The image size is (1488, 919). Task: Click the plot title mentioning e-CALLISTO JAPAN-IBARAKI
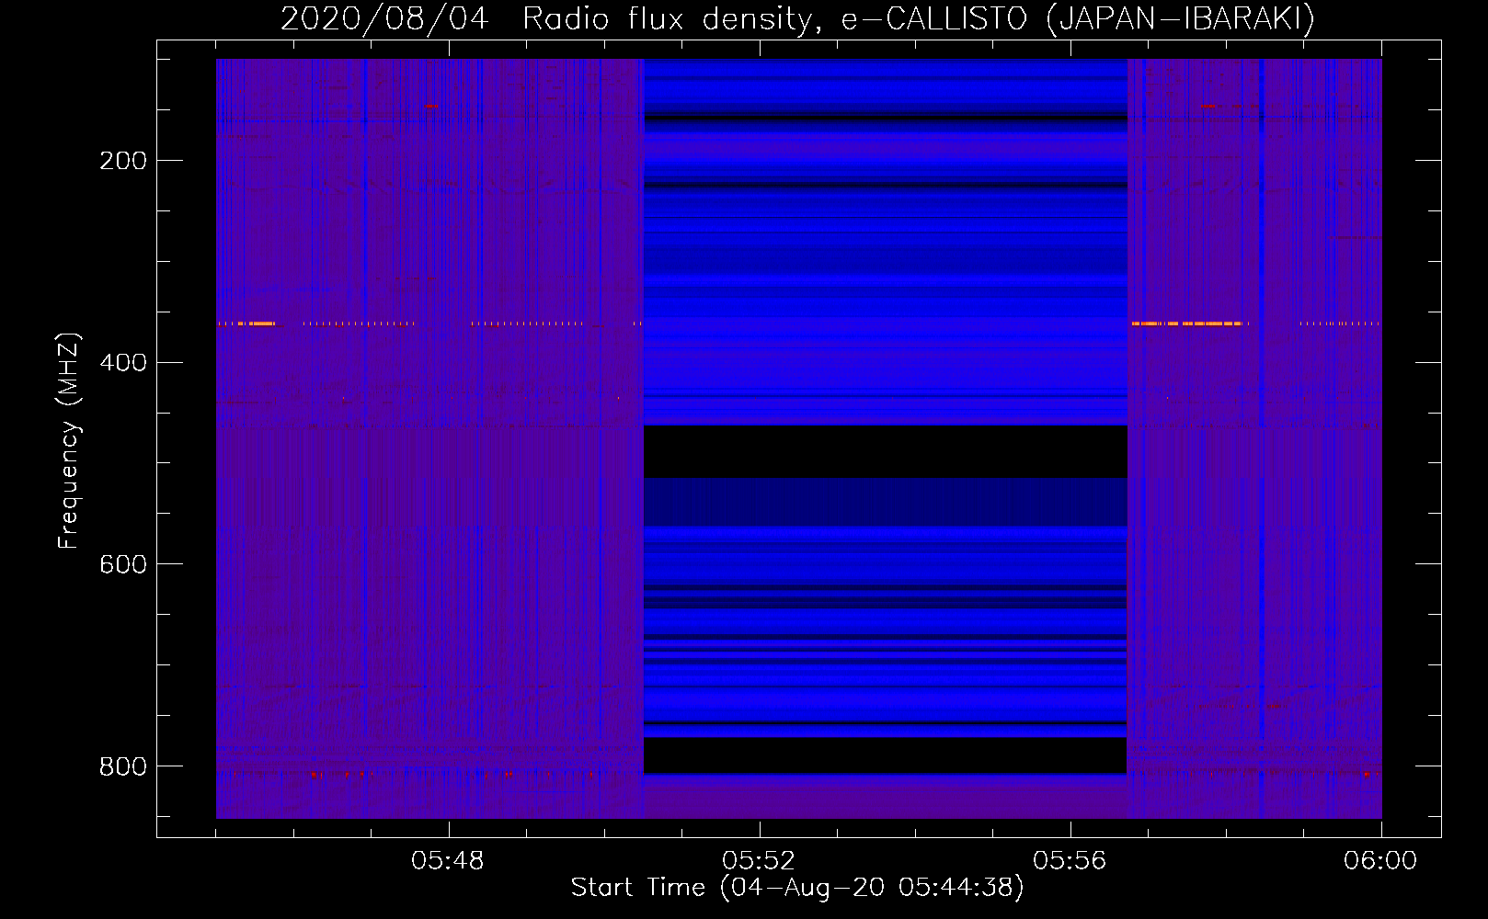pyautogui.click(x=797, y=18)
